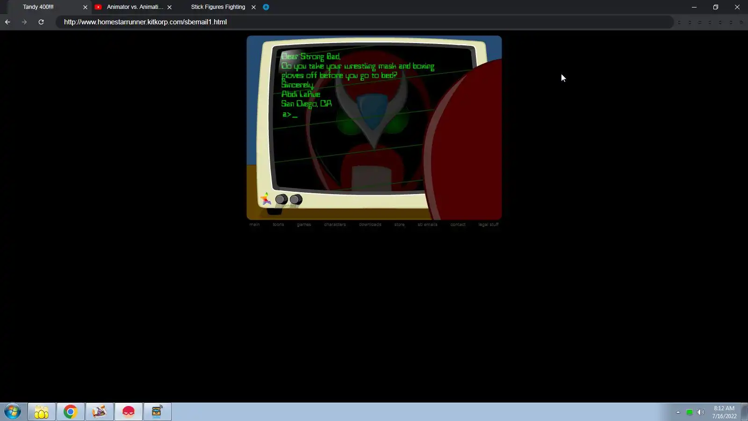Open a new tab with the plus icon
The height and width of the screenshot is (421, 748).
[x=266, y=7]
